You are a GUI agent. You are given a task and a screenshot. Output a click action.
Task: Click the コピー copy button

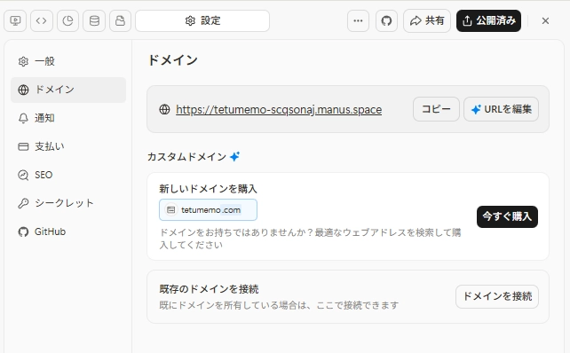[x=436, y=109]
